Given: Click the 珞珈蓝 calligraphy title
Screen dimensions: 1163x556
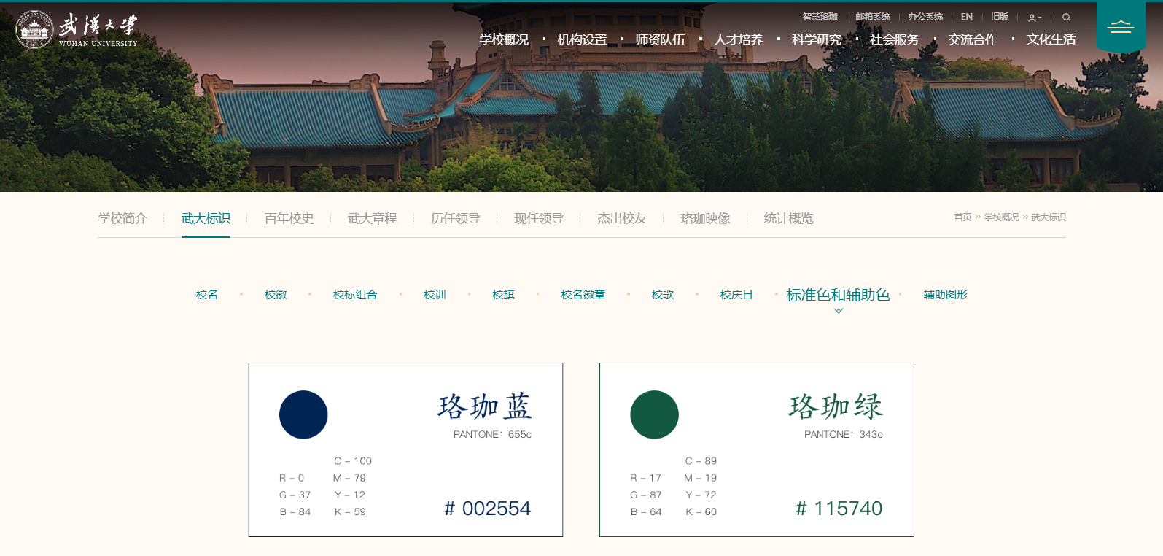Looking at the screenshot, I should click(485, 406).
